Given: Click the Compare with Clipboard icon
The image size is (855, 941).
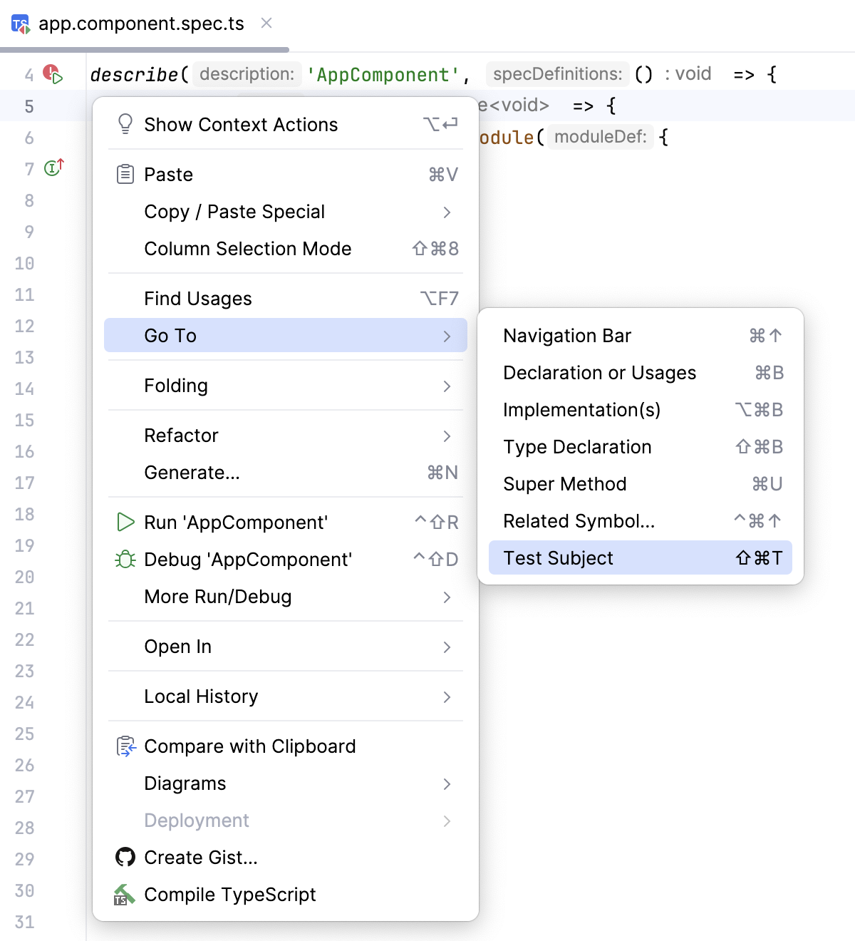Looking at the screenshot, I should click(x=125, y=746).
